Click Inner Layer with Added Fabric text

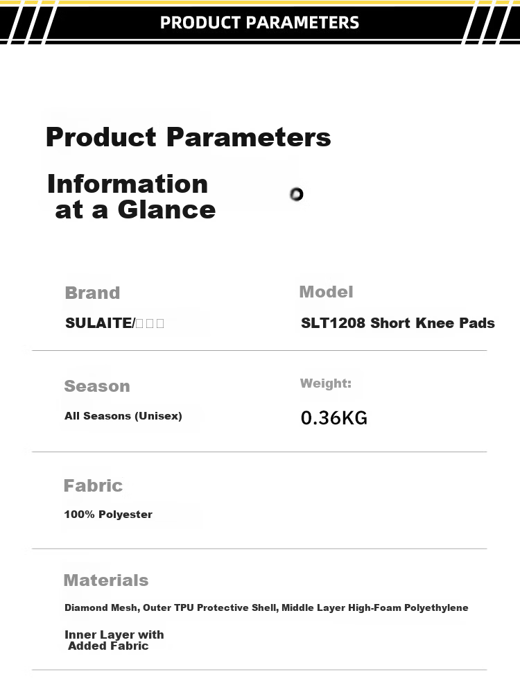tap(114, 640)
